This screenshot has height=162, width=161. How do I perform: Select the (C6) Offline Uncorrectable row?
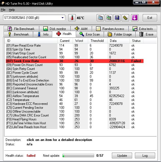point(75,112)
